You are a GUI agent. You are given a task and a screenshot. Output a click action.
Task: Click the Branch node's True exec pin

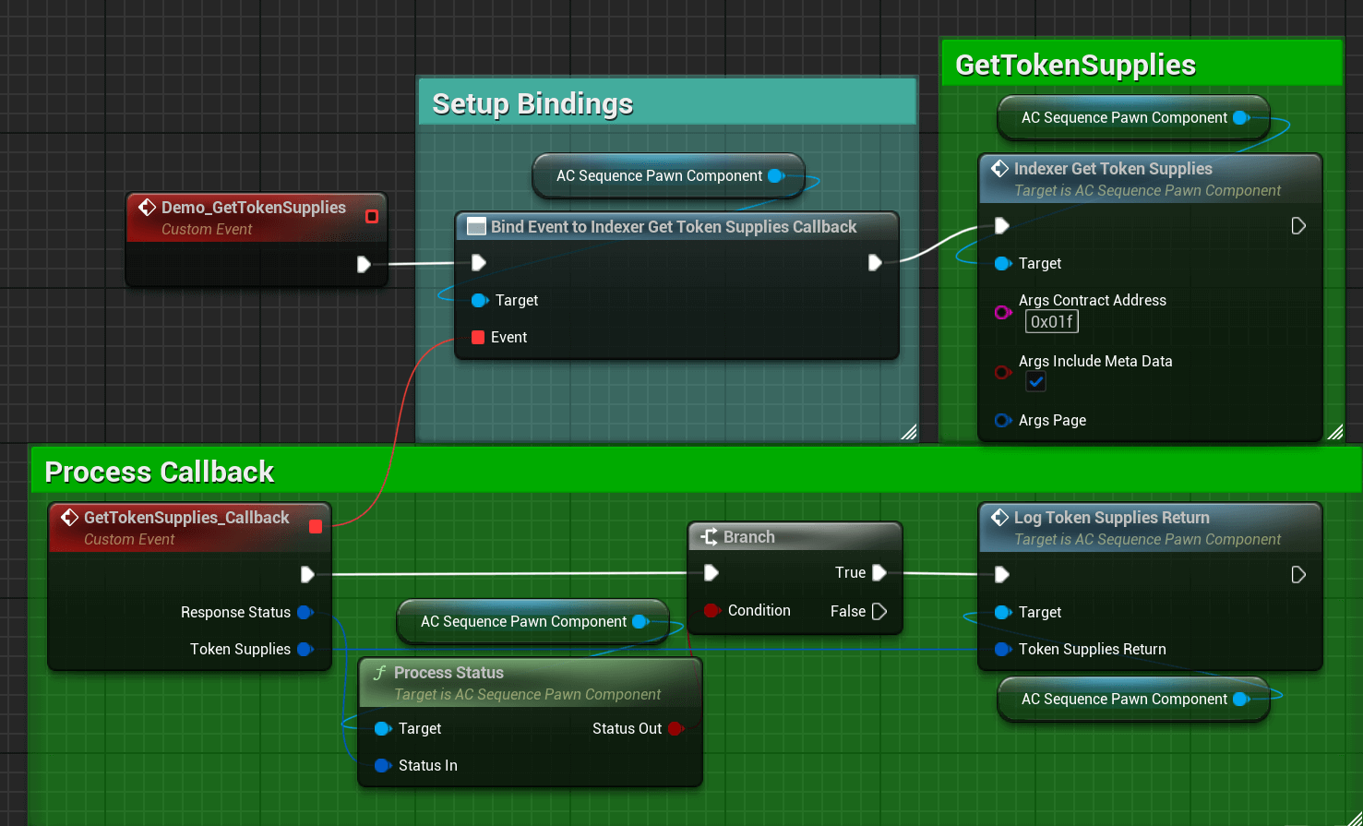[x=879, y=573]
